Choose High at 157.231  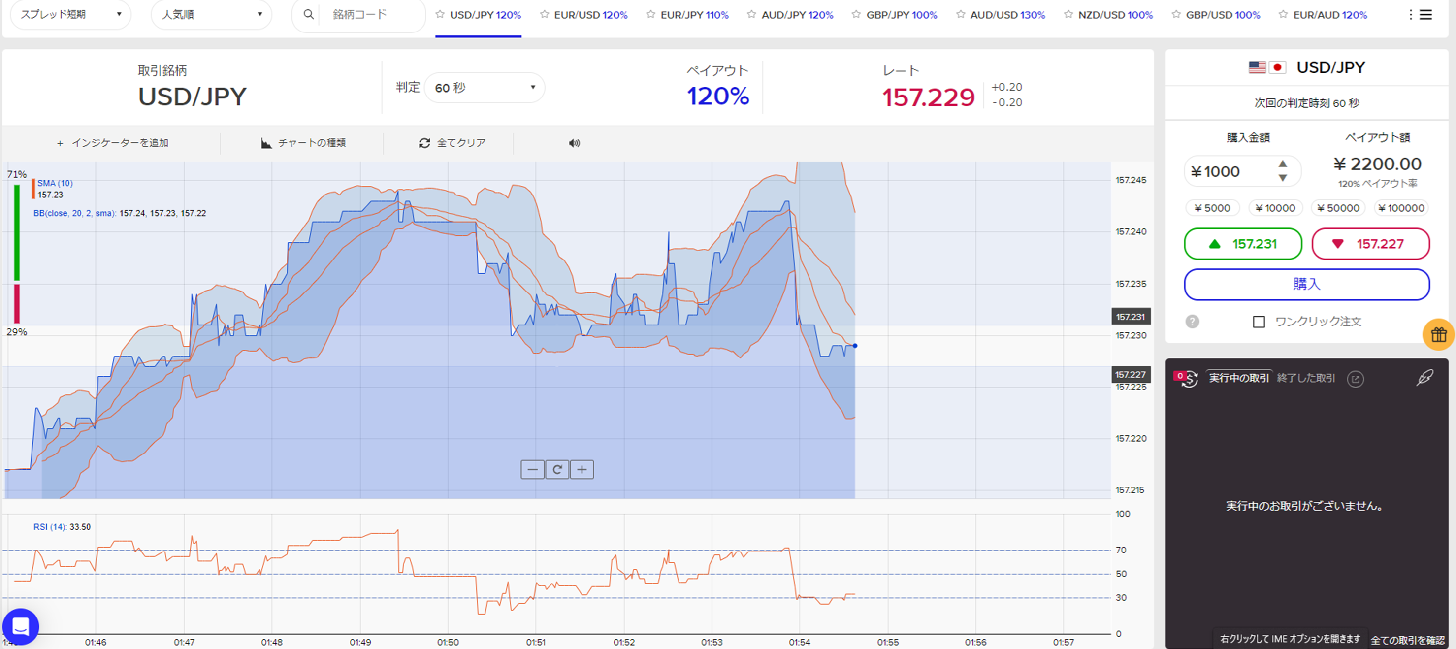[x=1243, y=244]
